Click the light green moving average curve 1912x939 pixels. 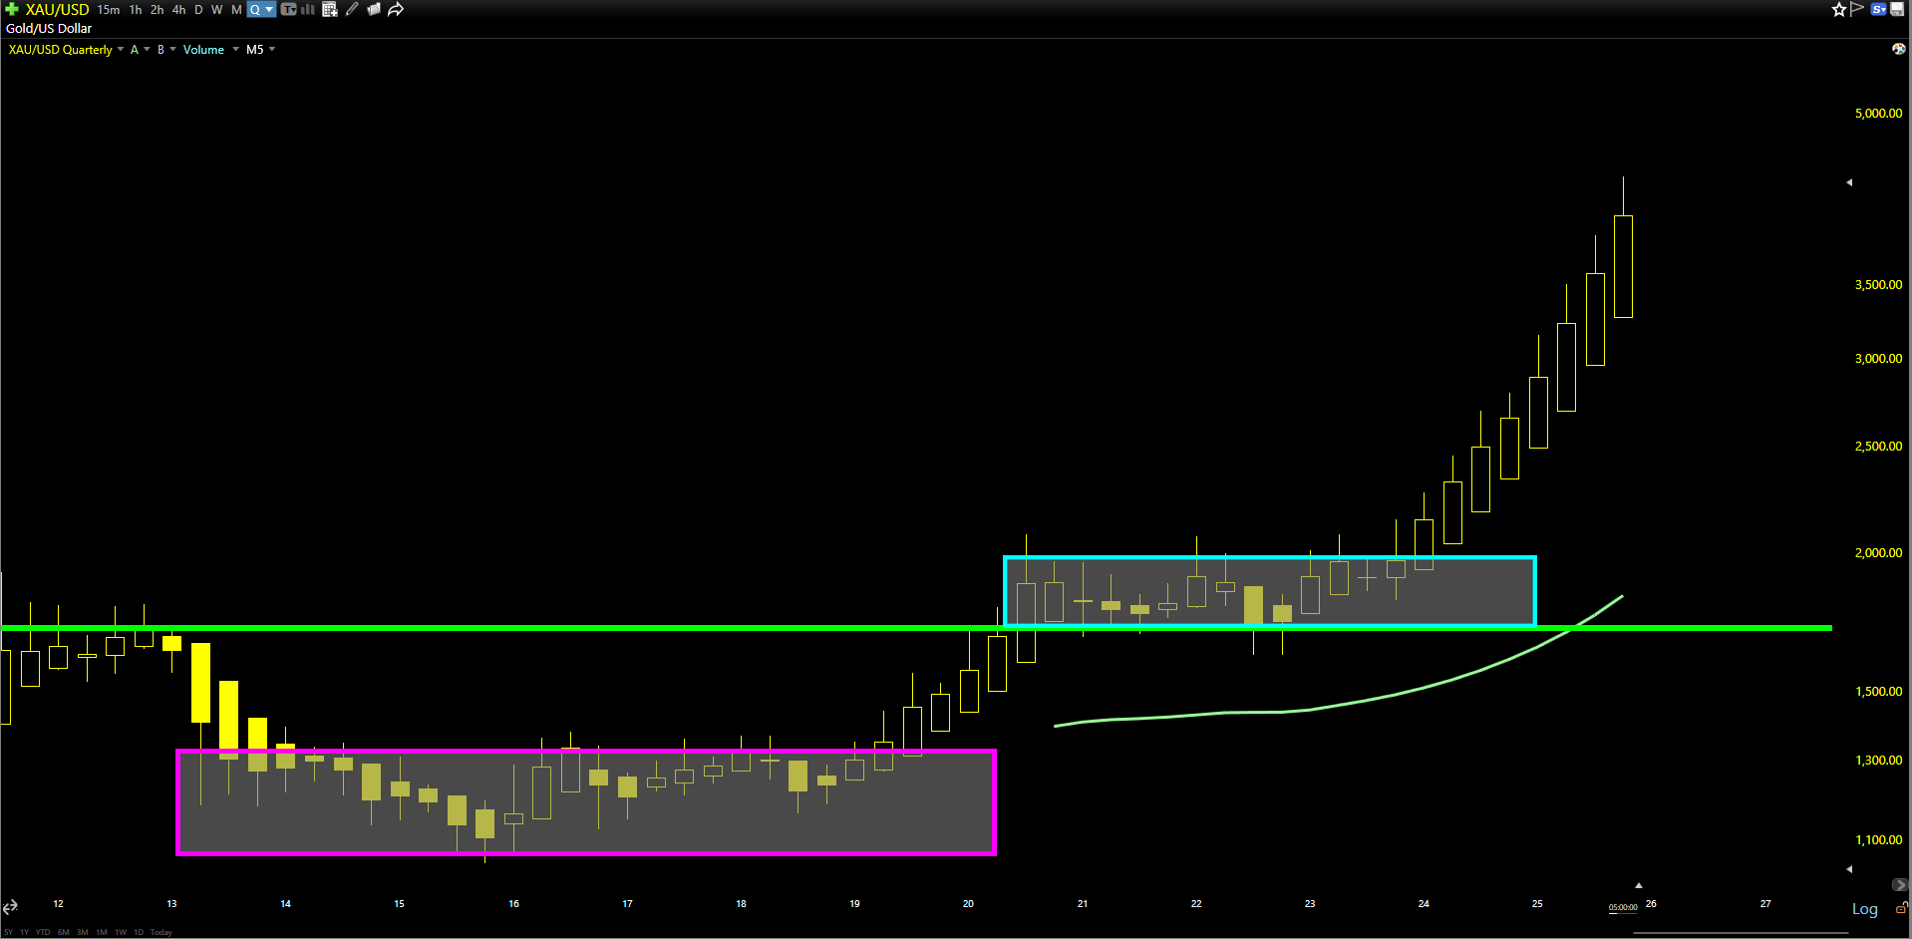1338,704
